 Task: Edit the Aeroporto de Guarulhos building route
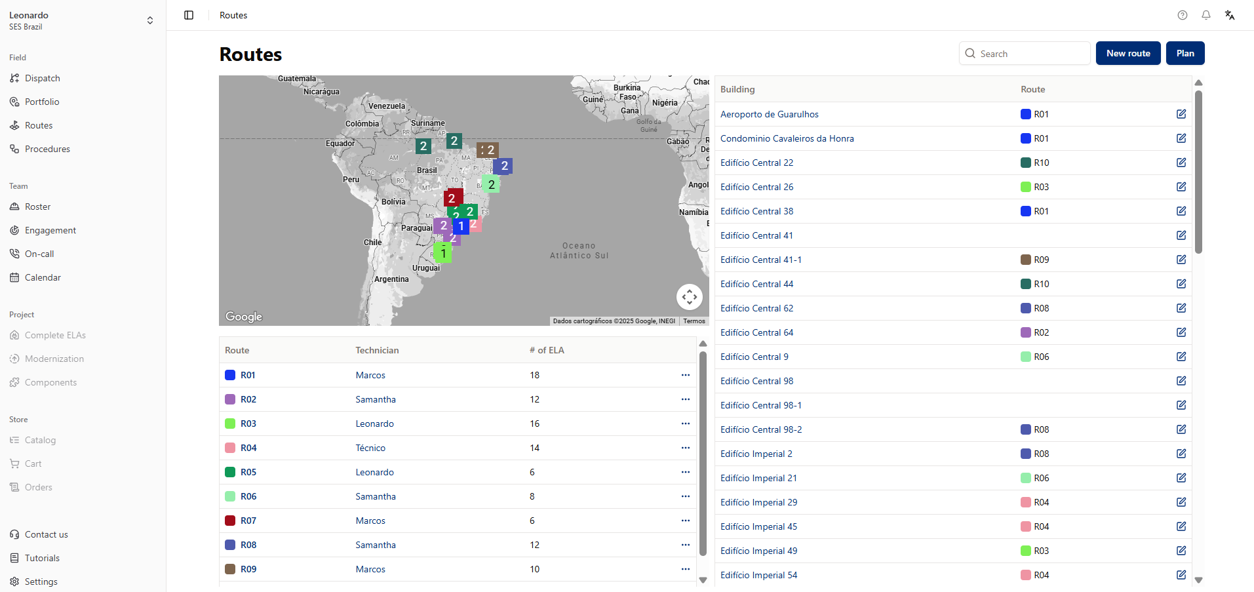point(1181,114)
